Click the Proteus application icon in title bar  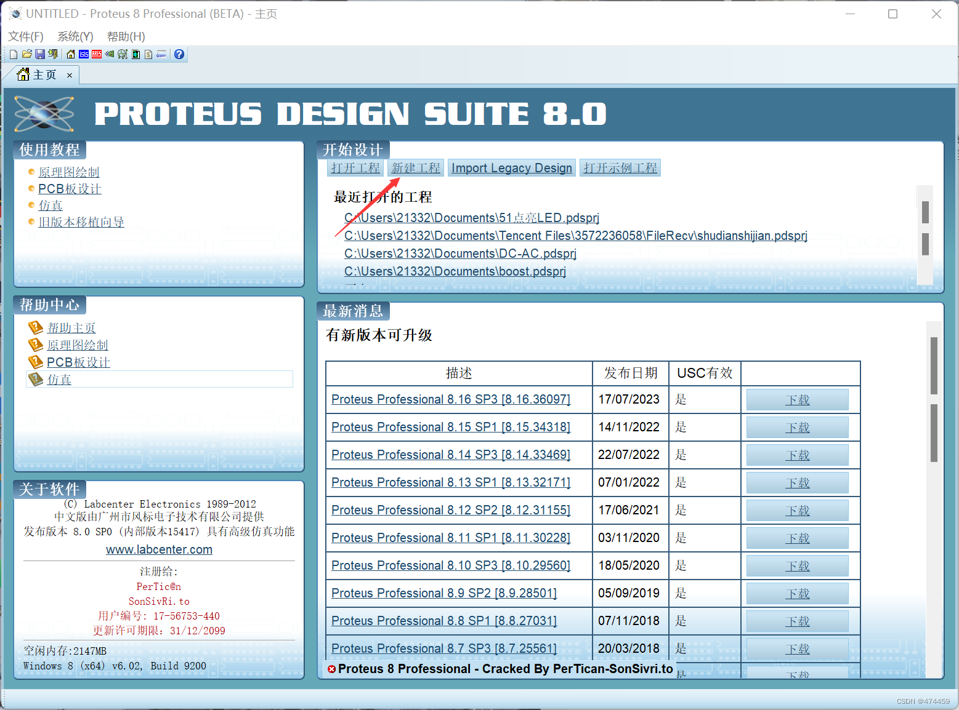click(x=15, y=14)
